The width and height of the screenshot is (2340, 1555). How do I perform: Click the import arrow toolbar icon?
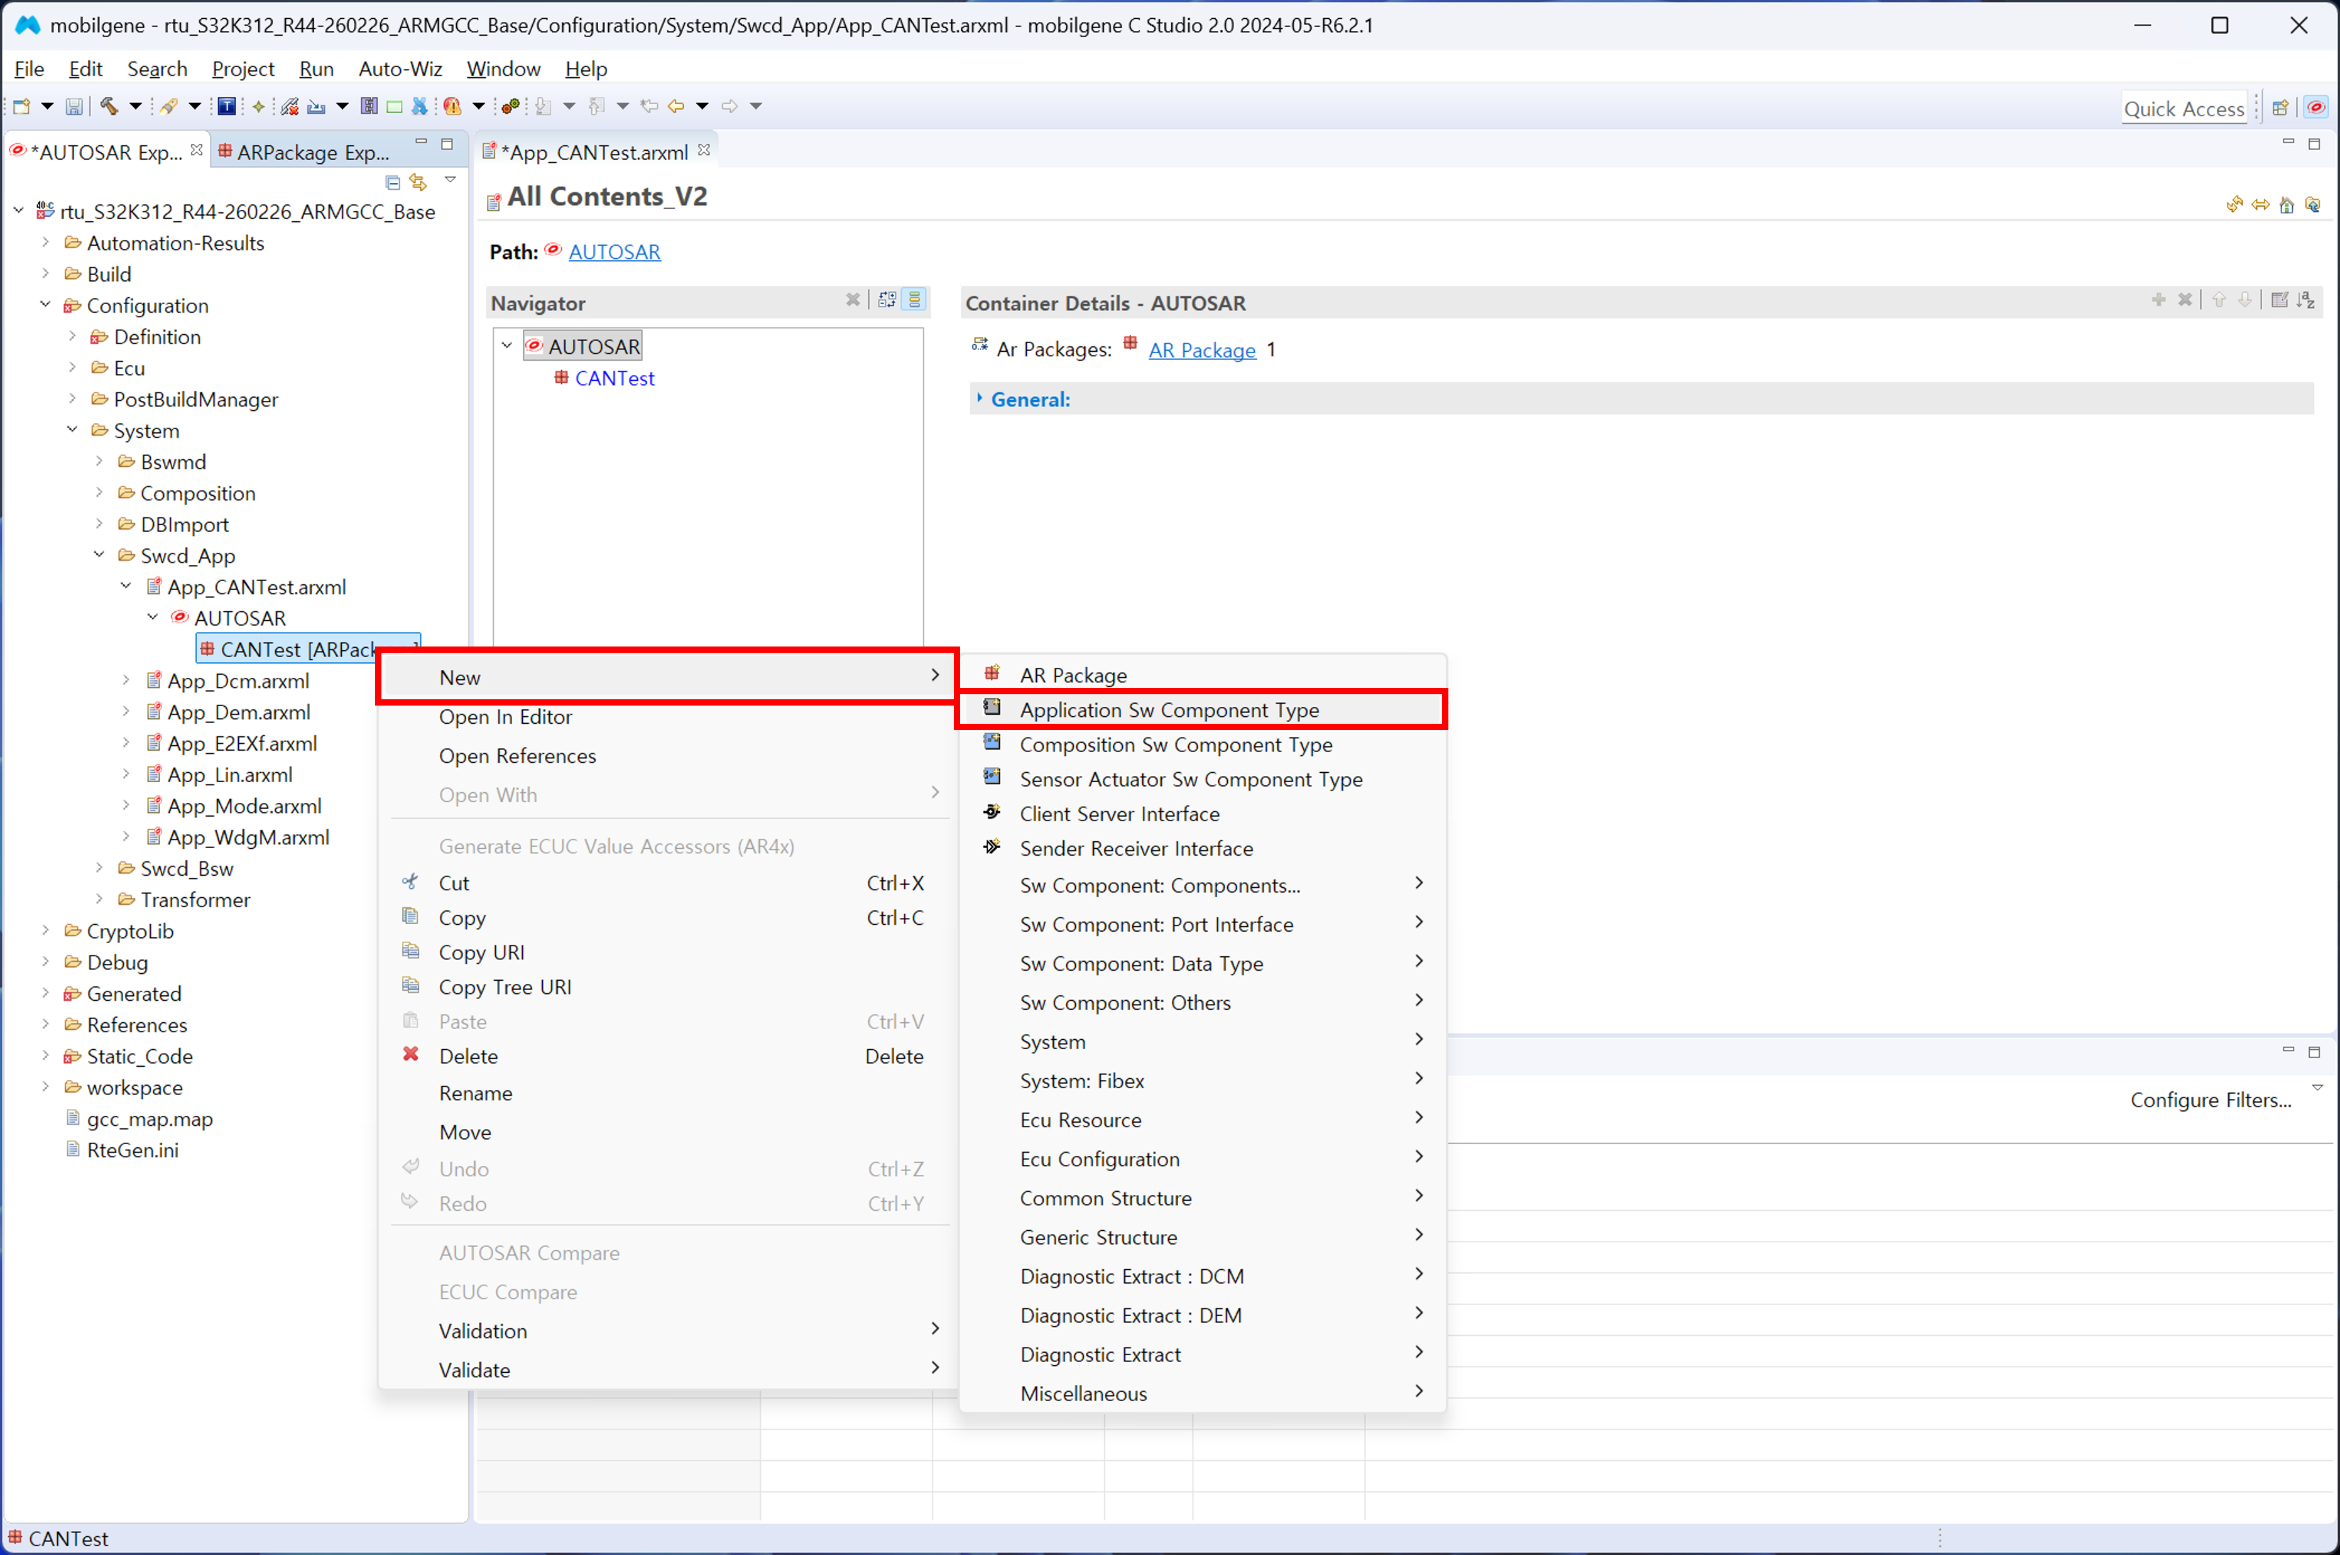click(x=316, y=106)
